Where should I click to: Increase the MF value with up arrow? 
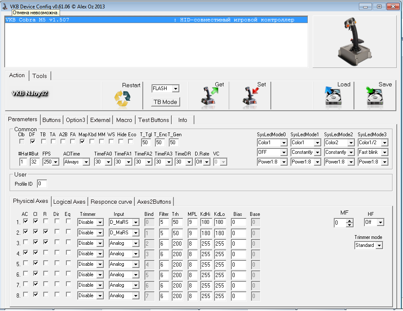tap(349, 220)
